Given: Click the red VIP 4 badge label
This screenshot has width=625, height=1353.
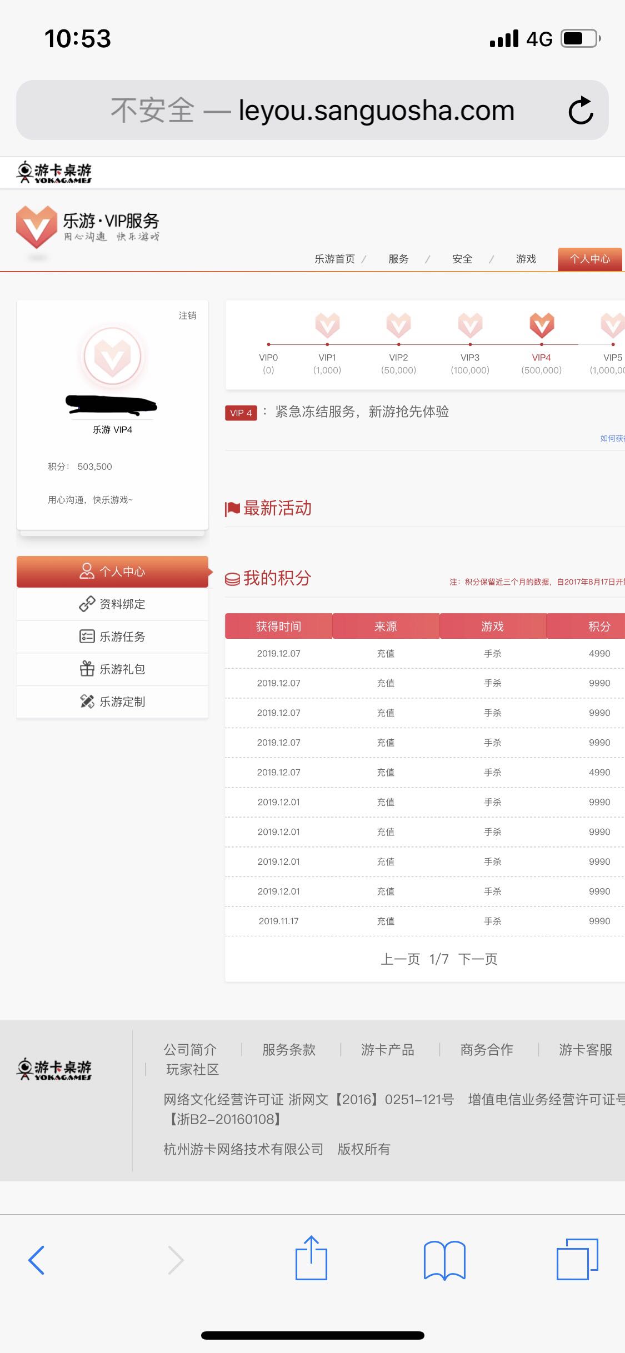Looking at the screenshot, I should tap(241, 413).
